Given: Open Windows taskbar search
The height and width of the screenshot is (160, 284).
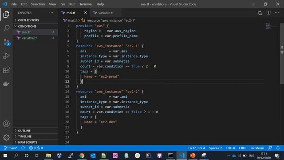Looking at the screenshot, I should coord(16,156).
